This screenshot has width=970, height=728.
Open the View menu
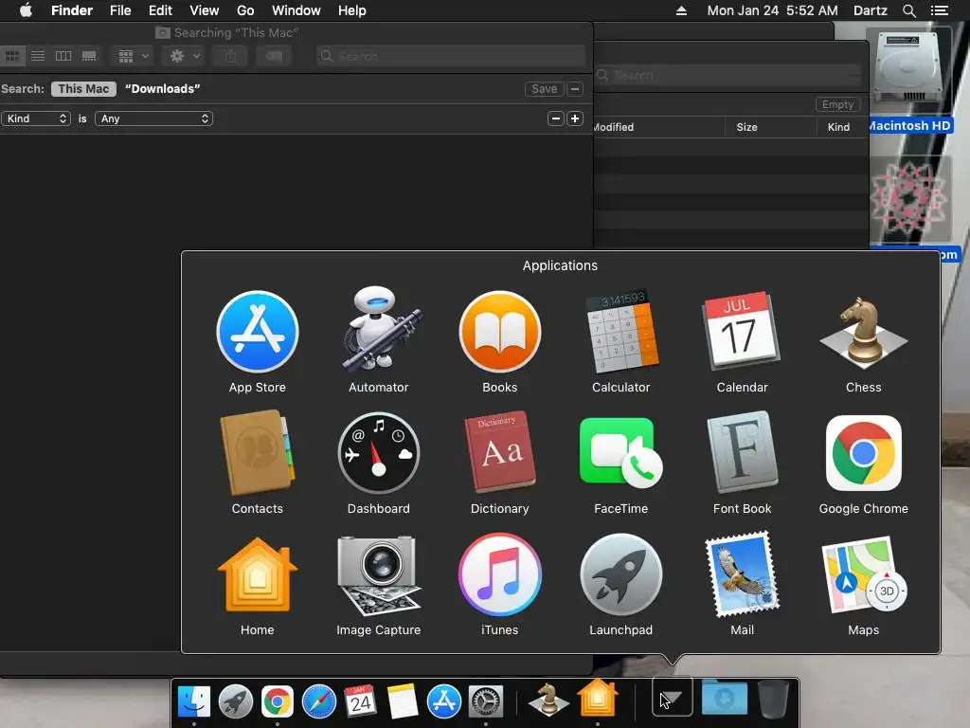(x=205, y=10)
